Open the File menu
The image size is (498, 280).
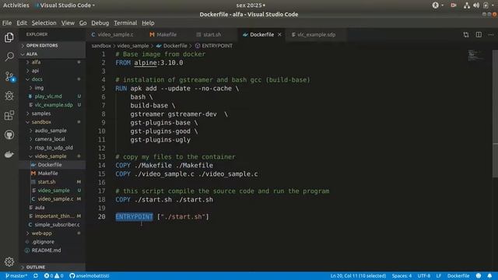point(7,23)
